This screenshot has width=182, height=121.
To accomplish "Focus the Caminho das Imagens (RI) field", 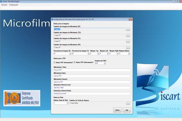I will tap(89, 29).
